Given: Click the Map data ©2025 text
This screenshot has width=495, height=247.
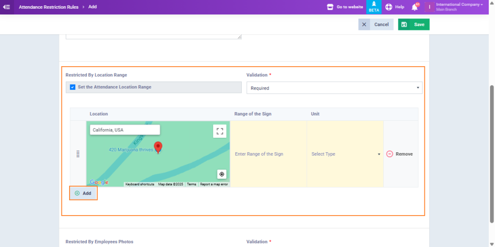Looking at the screenshot, I should (171, 184).
